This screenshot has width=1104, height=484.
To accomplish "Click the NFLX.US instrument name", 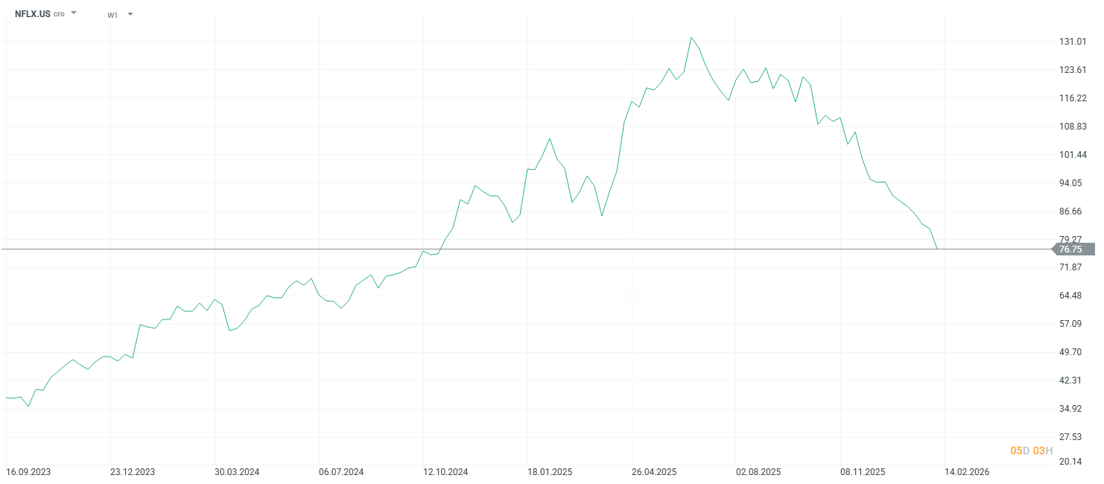I will point(33,14).
